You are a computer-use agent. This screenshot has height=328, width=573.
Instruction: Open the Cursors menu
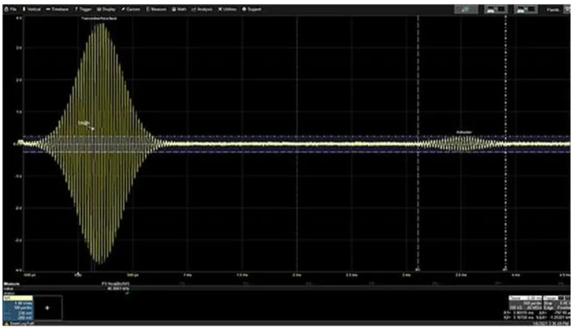[x=131, y=9]
